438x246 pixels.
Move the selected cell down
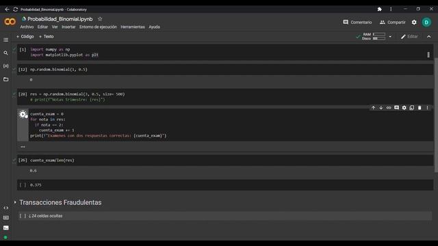click(x=381, y=108)
